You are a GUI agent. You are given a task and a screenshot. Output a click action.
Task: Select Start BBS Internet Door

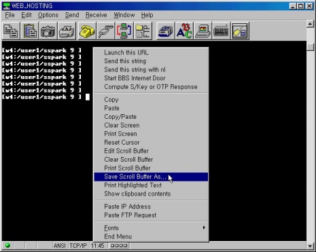click(x=151, y=78)
